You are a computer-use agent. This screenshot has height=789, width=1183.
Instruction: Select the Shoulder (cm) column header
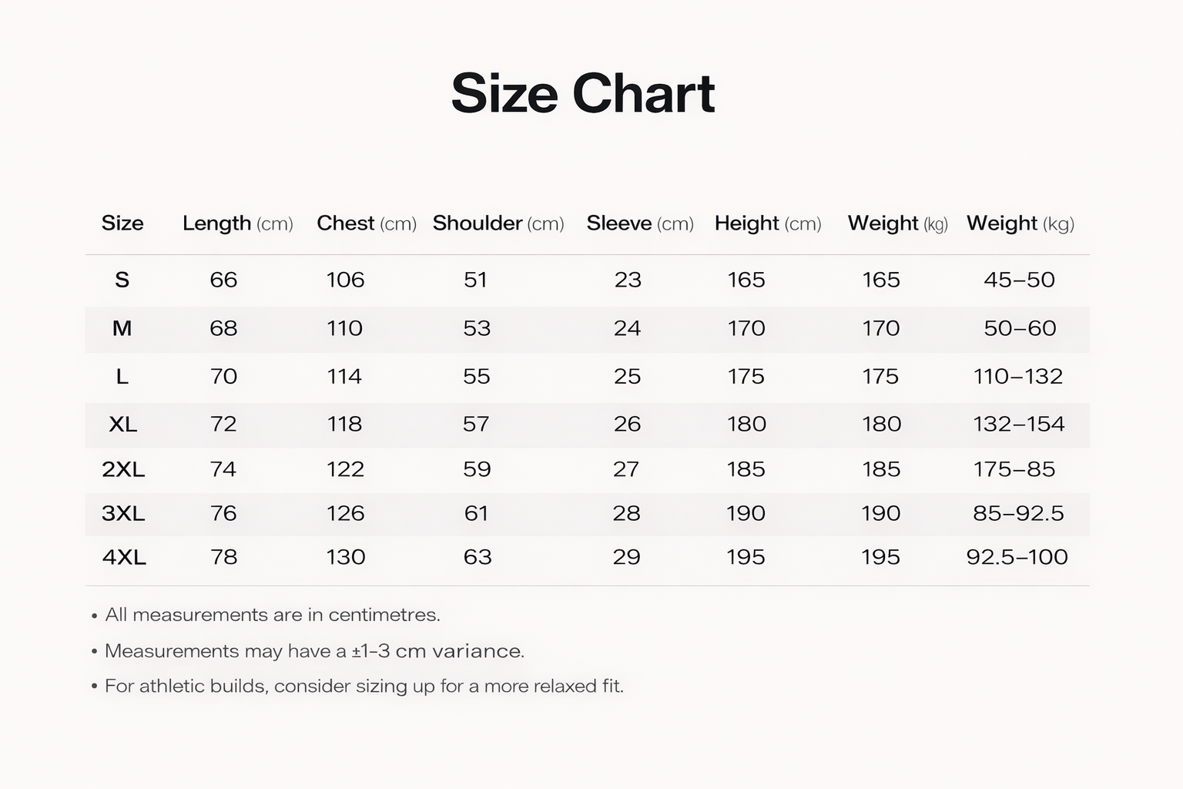[498, 223]
